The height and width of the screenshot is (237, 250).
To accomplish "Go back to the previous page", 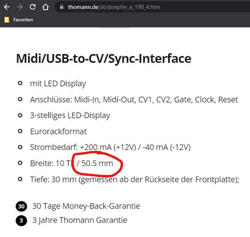I will pos(7,7).
